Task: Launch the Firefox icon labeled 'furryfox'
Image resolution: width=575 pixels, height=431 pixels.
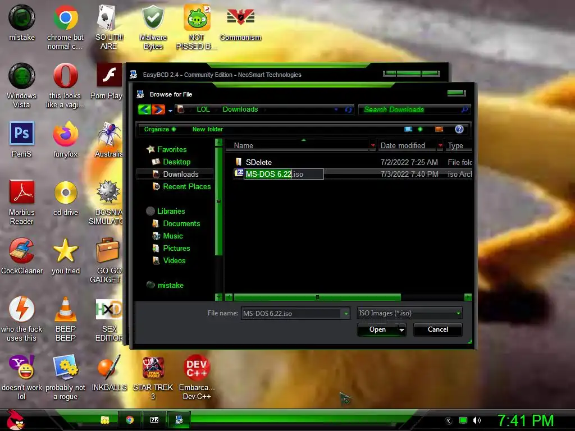Action: pyautogui.click(x=65, y=140)
